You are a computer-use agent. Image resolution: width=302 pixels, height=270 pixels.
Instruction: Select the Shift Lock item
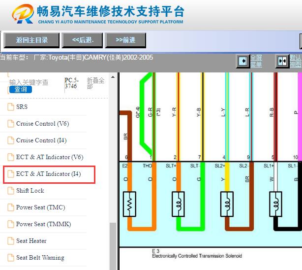click(x=30, y=191)
